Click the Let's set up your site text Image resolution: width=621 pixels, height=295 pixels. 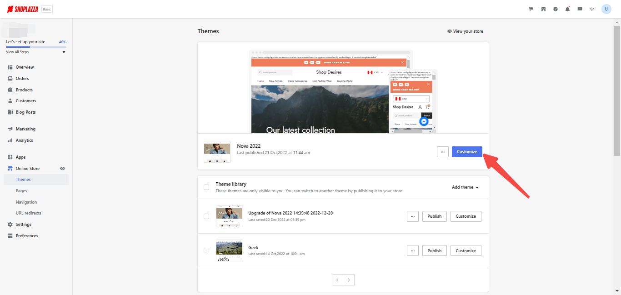click(26, 42)
